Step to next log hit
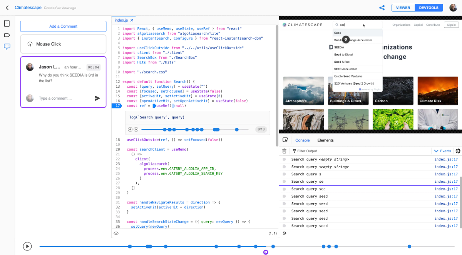The height and width of the screenshot is (255, 462). (x=136, y=130)
